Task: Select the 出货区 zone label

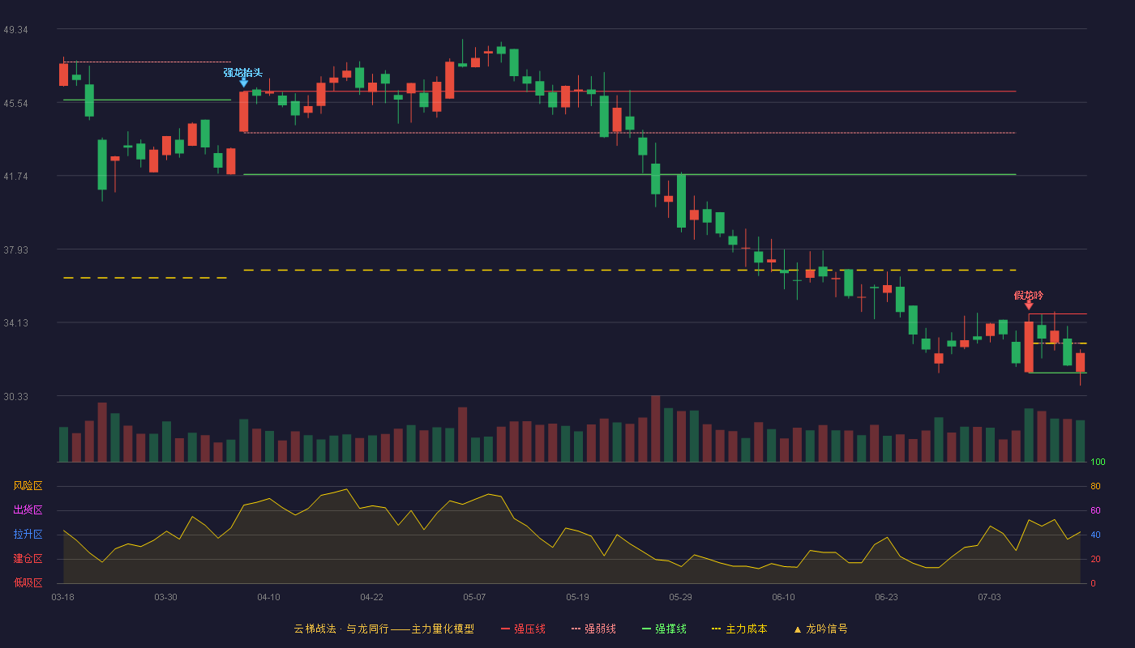Action: coord(28,510)
